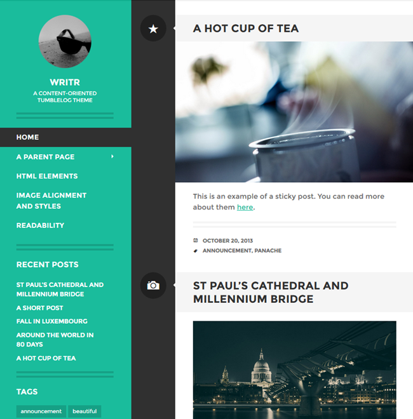Click the star sticky post icon
413x419 pixels.
tap(153, 29)
